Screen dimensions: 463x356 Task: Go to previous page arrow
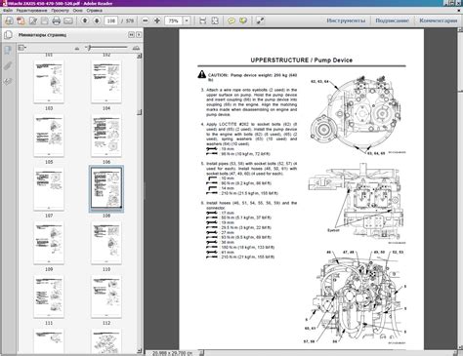[85, 20]
